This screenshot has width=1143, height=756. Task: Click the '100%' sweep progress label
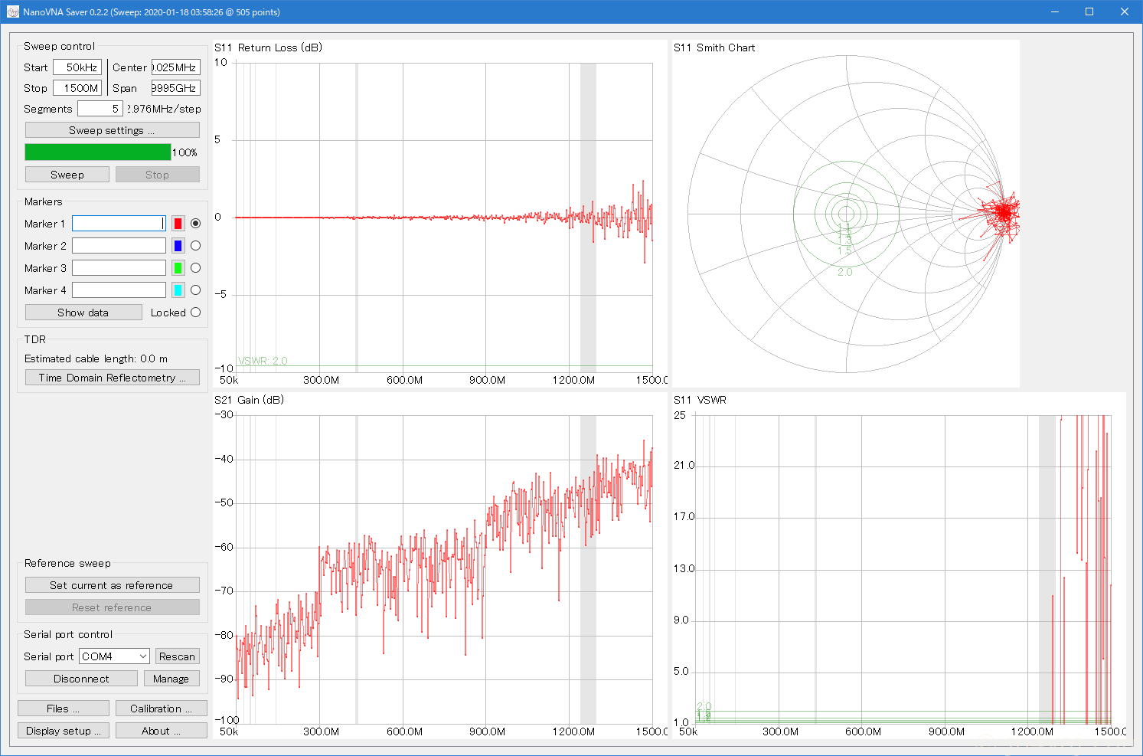tap(185, 152)
